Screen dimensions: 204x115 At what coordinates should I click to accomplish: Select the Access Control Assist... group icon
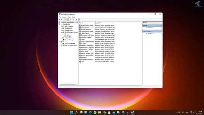pyautogui.click(x=80, y=25)
